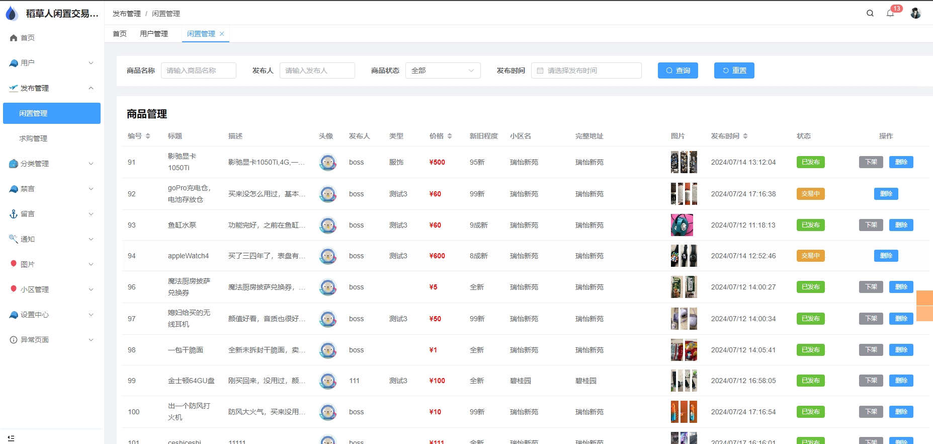Click 发布管理 in the breadcrumb

click(127, 14)
